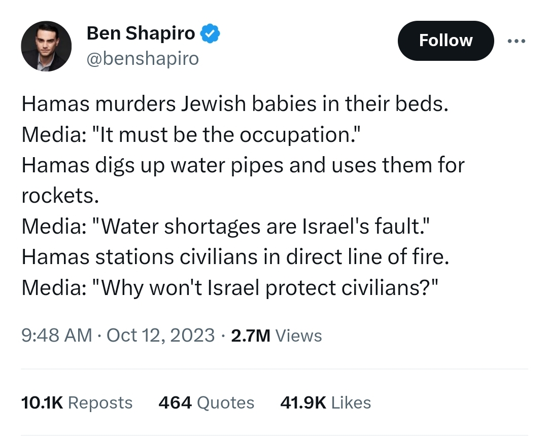Show the 41.9K Likes list
The width and height of the screenshot is (548, 443).
tap(325, 403)
